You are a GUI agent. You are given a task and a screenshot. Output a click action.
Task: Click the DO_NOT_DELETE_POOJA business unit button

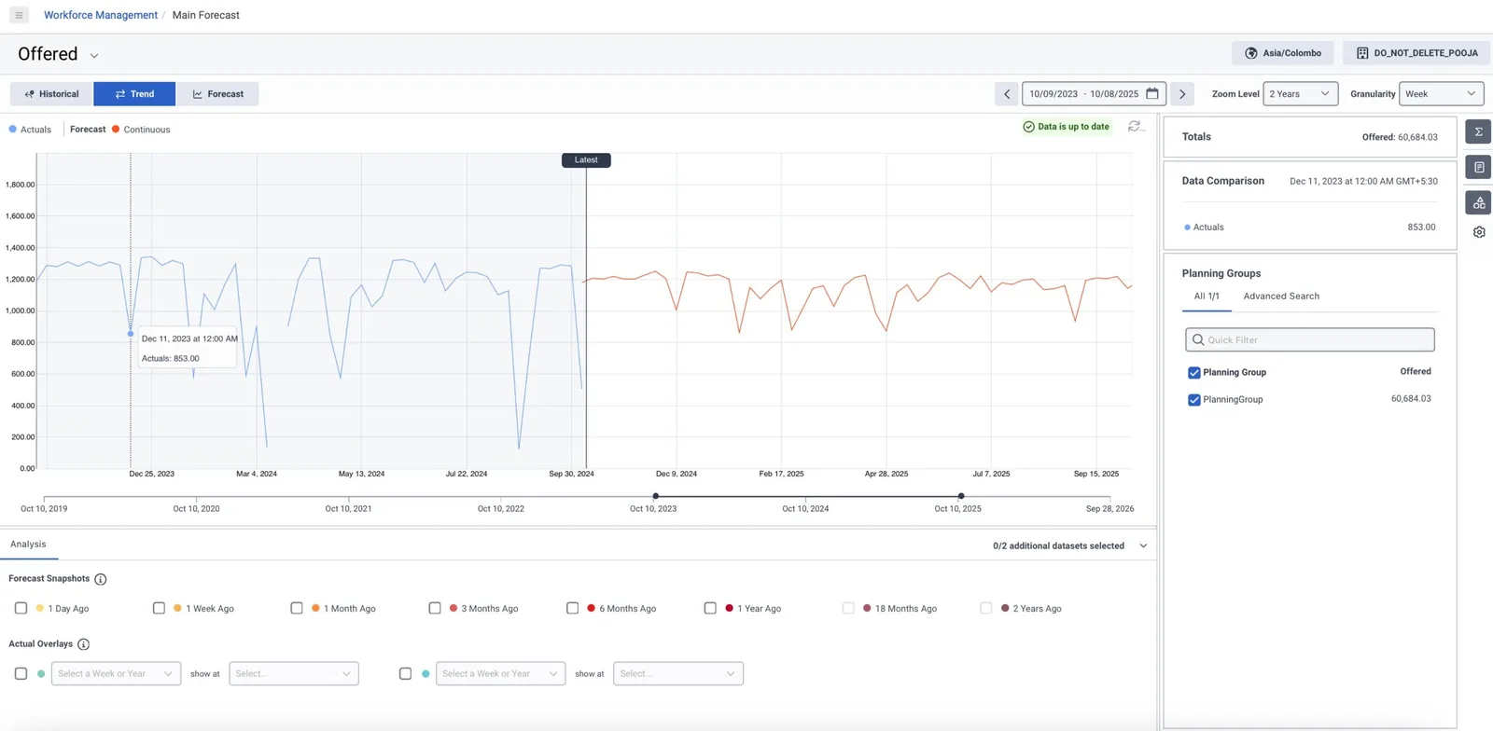(1416, 53)
